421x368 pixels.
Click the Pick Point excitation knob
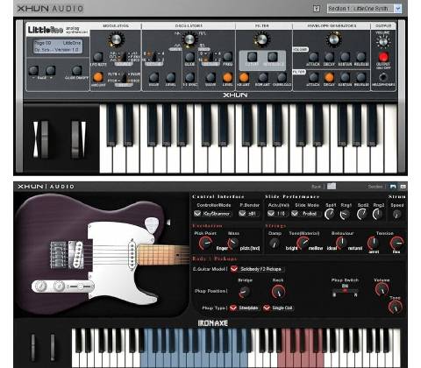pyautogui.click(x=205, y=243)
